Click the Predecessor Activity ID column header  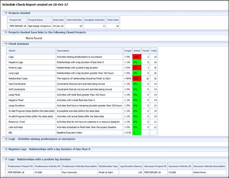tap(47, 166)
